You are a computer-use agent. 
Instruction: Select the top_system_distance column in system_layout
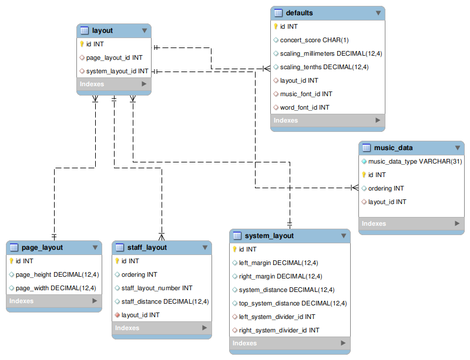pyautogui.click(x=293, y=303)
